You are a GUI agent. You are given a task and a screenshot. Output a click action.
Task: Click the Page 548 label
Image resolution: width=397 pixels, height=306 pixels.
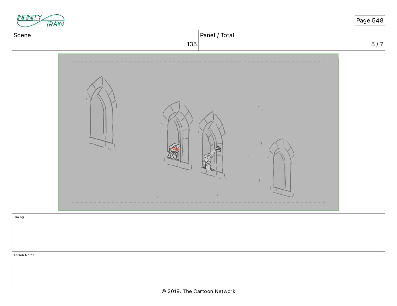pyautogui.click(x=370, y=20)
